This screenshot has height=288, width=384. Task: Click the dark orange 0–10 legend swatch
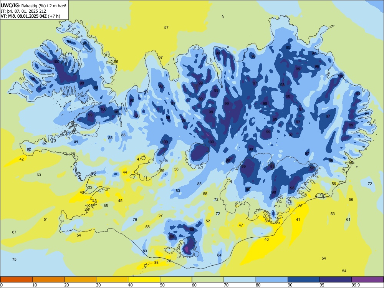tap(16, 280)
